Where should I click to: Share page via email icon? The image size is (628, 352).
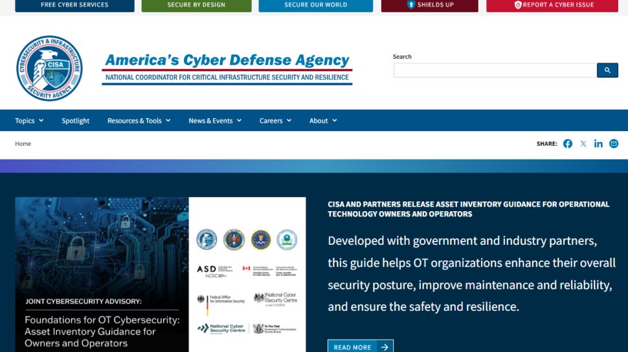pyautogui.click(x=614, y=144)
